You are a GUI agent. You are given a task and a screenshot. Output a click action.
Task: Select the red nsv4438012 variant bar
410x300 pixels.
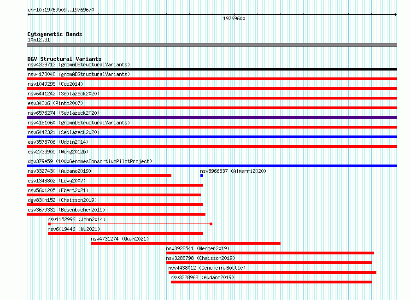pyautogui.click(x=272, y=272)
